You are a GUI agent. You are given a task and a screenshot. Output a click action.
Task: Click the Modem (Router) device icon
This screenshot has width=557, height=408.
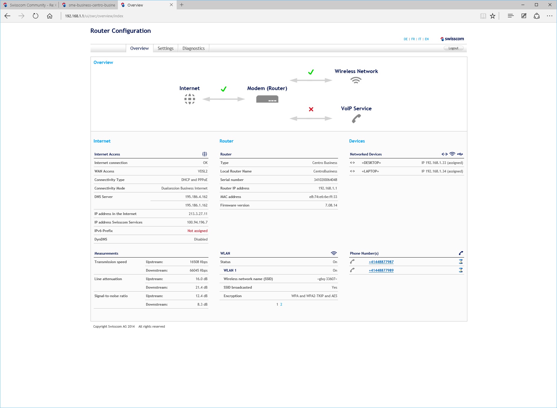(267, 99)
